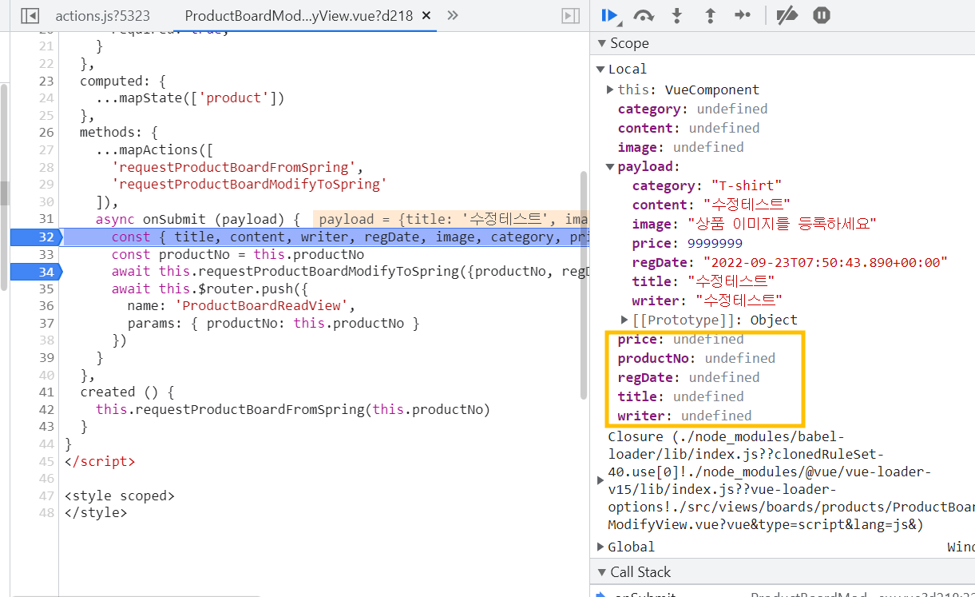Toggle breakpoint on line 32
The width and height of the screenshot is (975, 597).
(35, 237)
